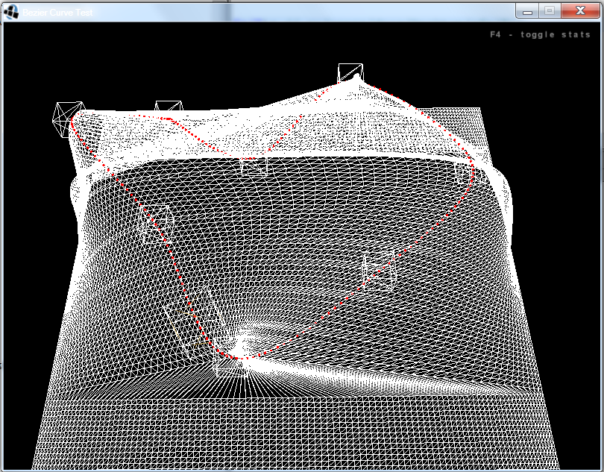Select the control point cube at the mesh peak

coord(350,73)
